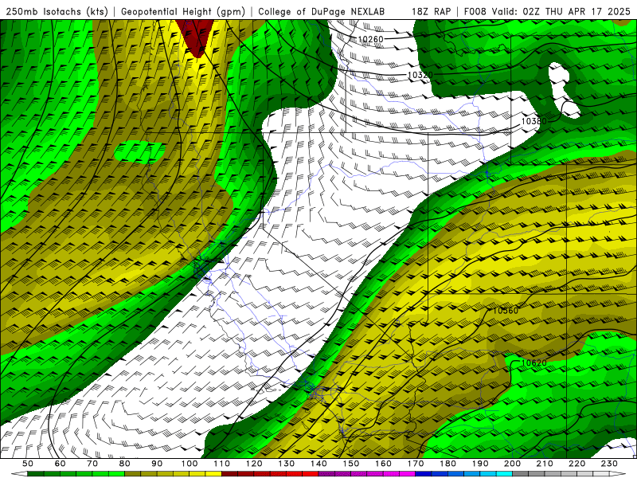Click the '250mb Isotachs (kts)' title text
The width and height of the screenshot is (637, 478).
click(57, 11)
